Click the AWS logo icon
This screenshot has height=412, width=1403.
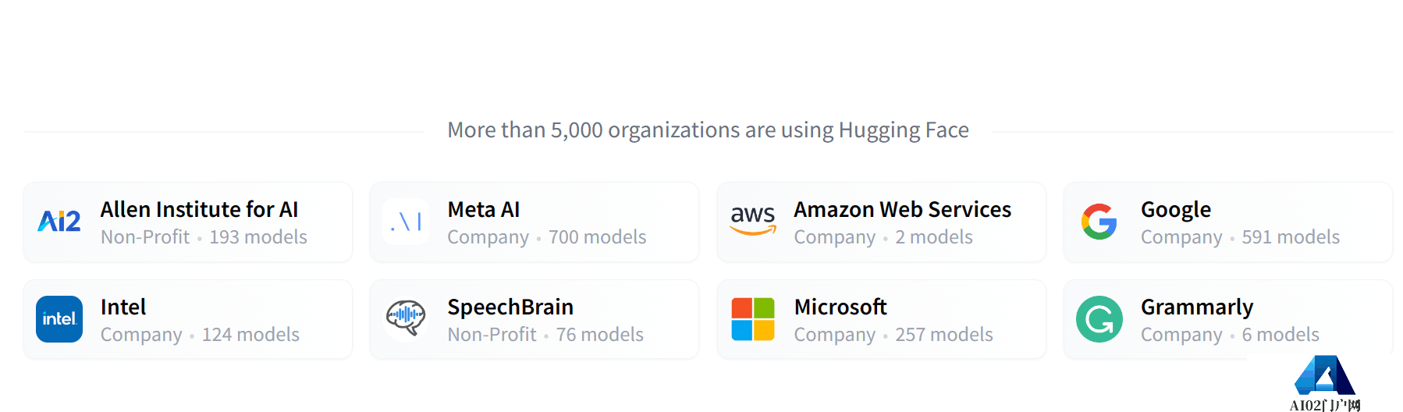click(x=753, y=220)
